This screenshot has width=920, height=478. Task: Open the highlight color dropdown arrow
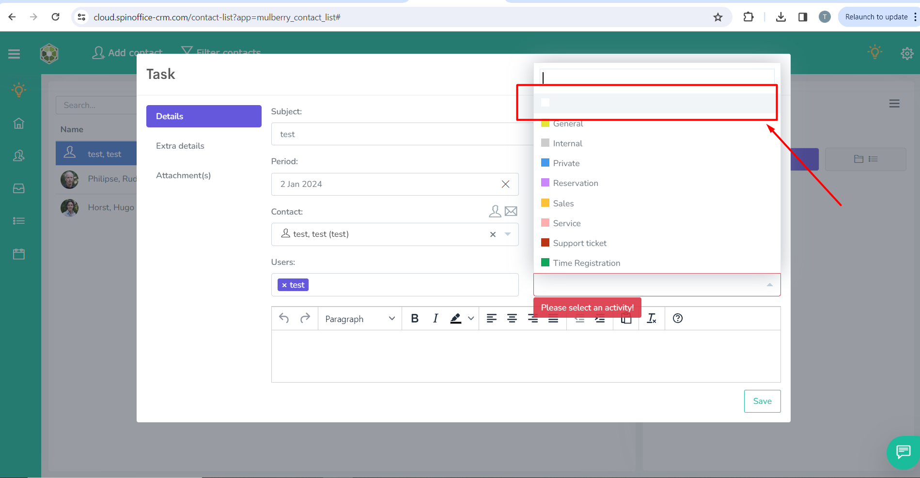click(471, 318)
